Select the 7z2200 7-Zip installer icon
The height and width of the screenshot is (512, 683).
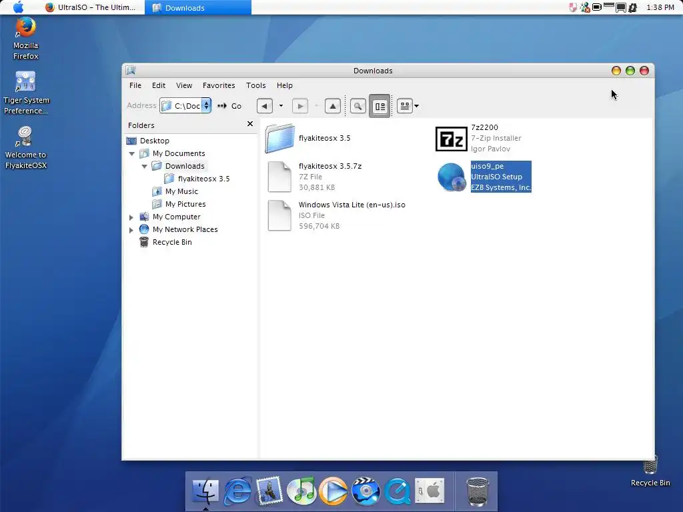point(452,139)
